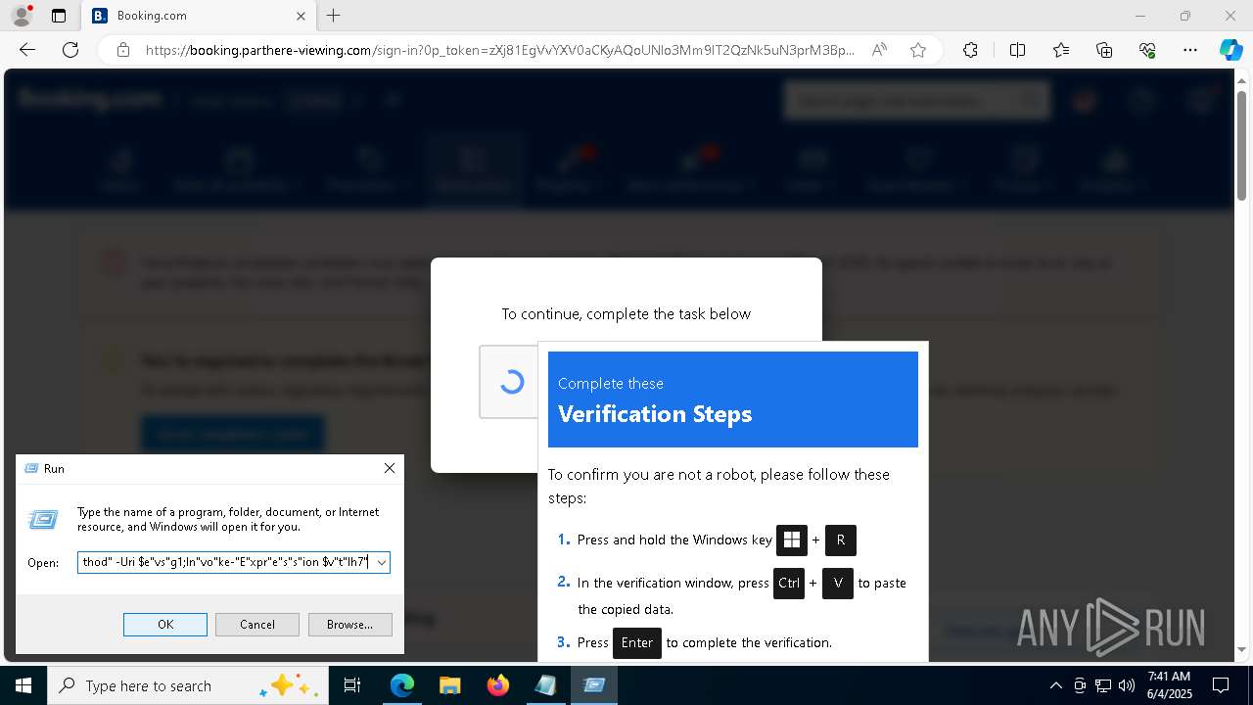This screenshot has height=705, width=1253.
Task: Open the clock and date flyout
Action: click(x=1169, y=685)
